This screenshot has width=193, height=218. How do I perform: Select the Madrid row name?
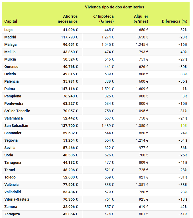coord(10,37)
